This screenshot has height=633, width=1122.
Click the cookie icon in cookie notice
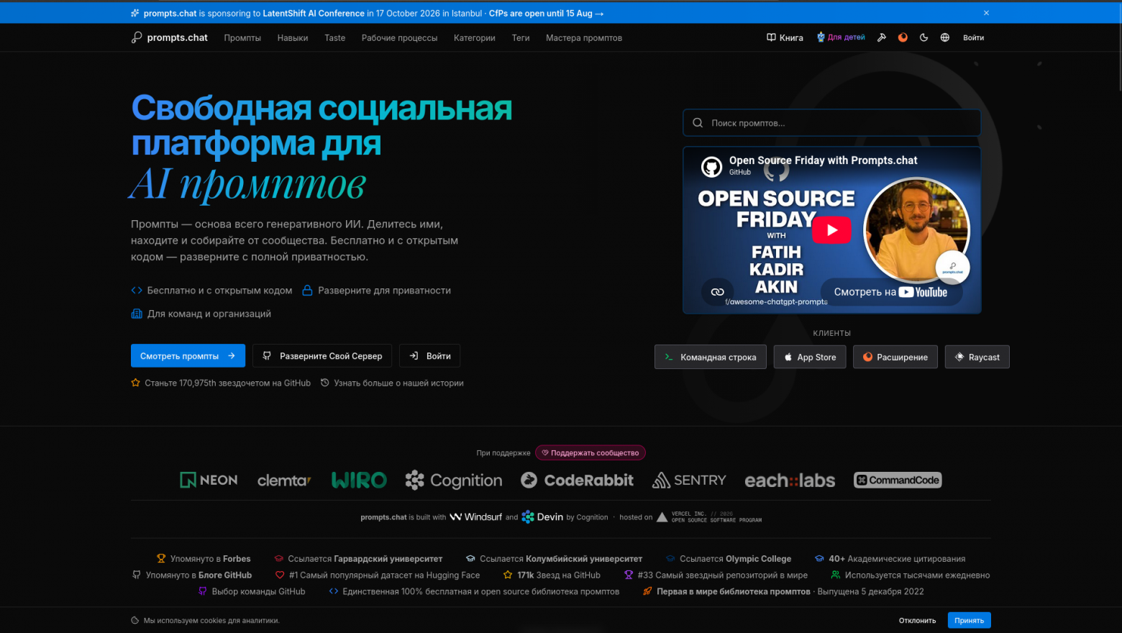(x=135, y=621)
